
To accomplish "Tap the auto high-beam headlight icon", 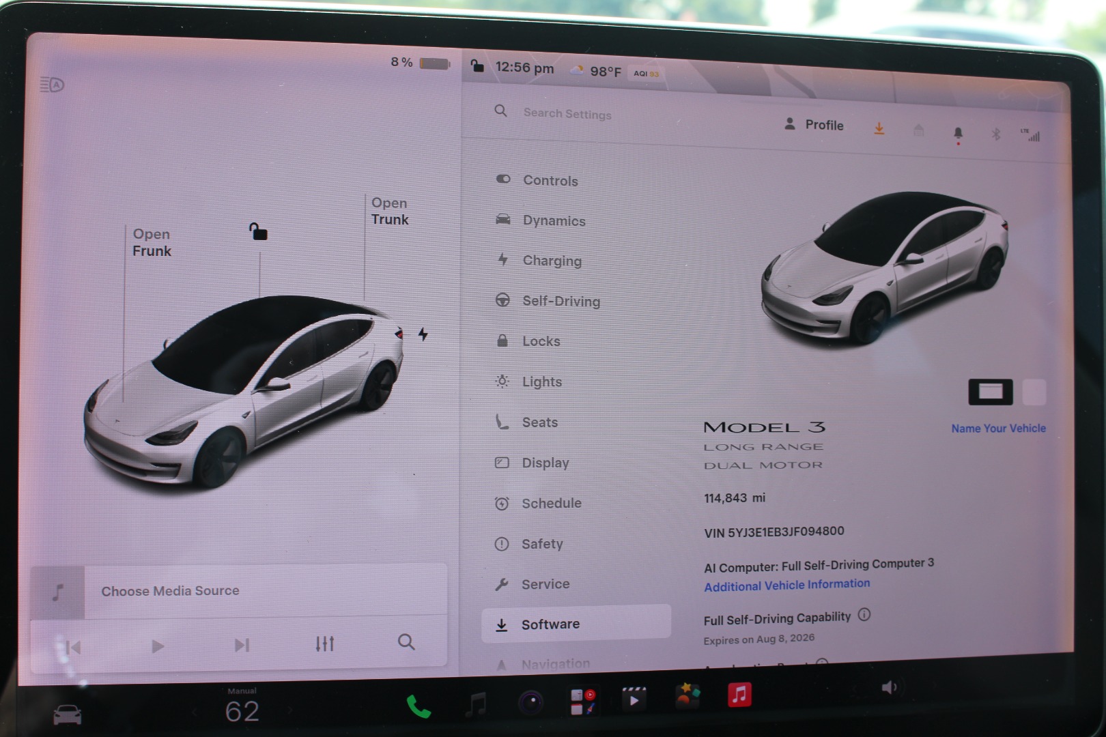I will point(52,85).
